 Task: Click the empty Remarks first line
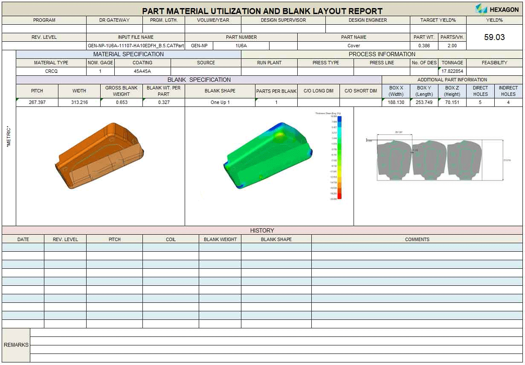pos(276,333)
